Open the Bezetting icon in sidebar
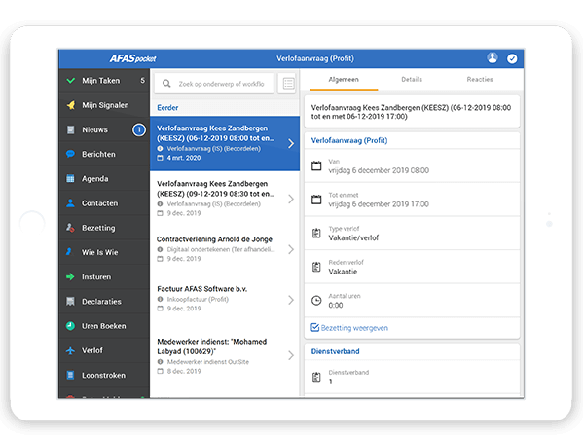584x438 pixels. click(x=70, y=228)
